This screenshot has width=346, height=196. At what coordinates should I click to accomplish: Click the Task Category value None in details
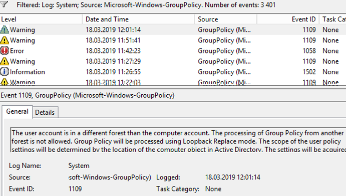pos(213,189)
